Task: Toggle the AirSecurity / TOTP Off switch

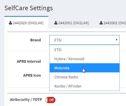Action: pos(50,100)
